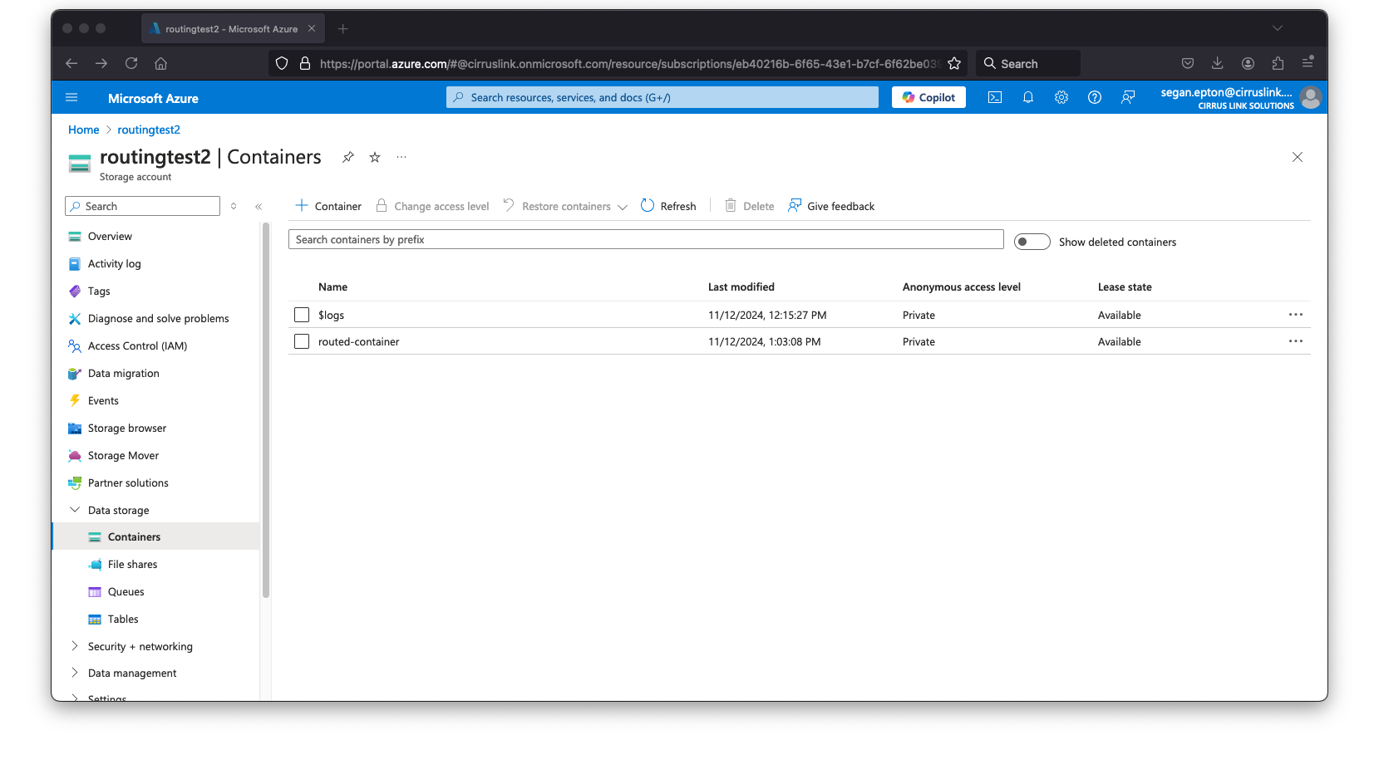Open File shares in sidebar

pos(132,565)
